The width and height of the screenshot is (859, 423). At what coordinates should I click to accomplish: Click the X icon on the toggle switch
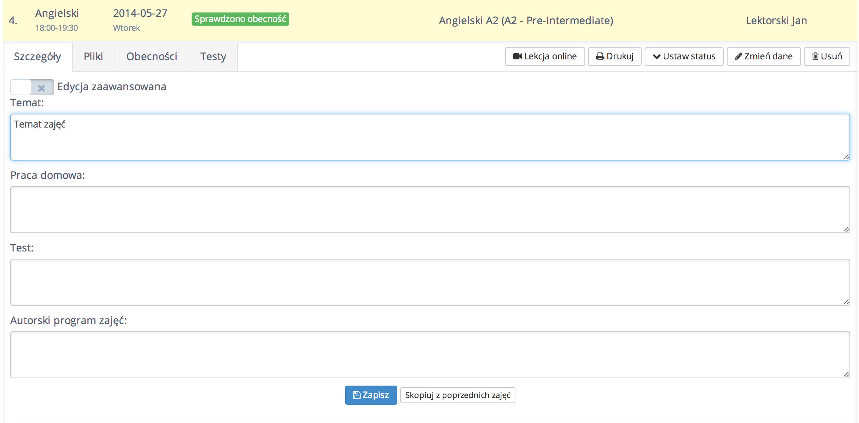(41, 88)
